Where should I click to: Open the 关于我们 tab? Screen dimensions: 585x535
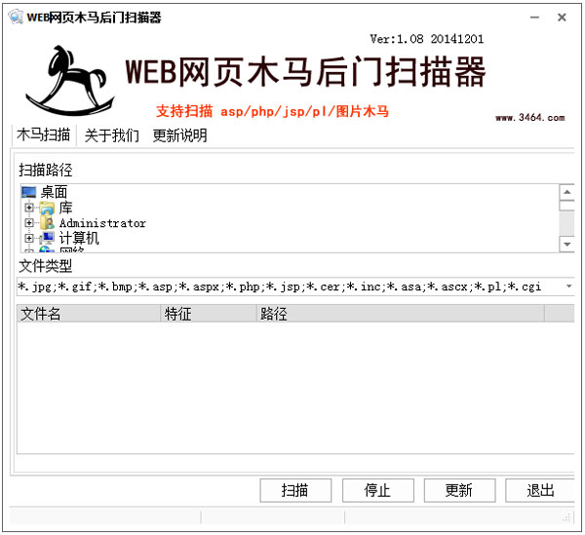tap(112, 135)
